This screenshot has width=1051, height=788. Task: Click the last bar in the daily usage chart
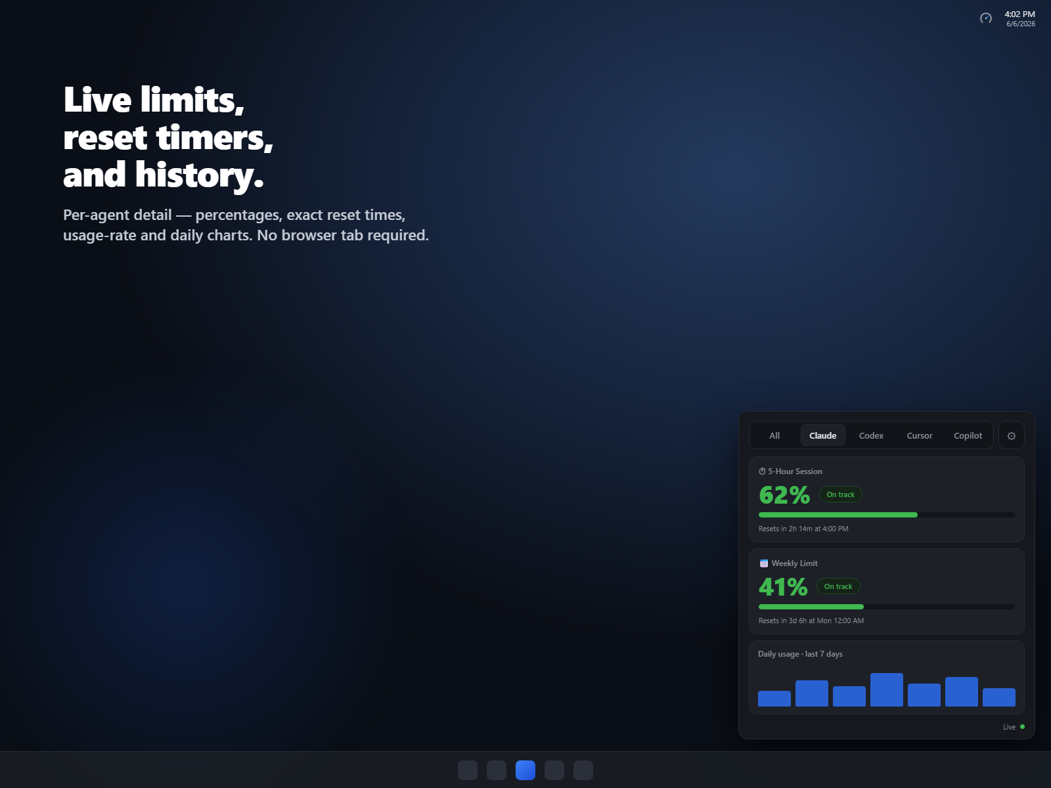pyautogui.click(x=999, y=697)
